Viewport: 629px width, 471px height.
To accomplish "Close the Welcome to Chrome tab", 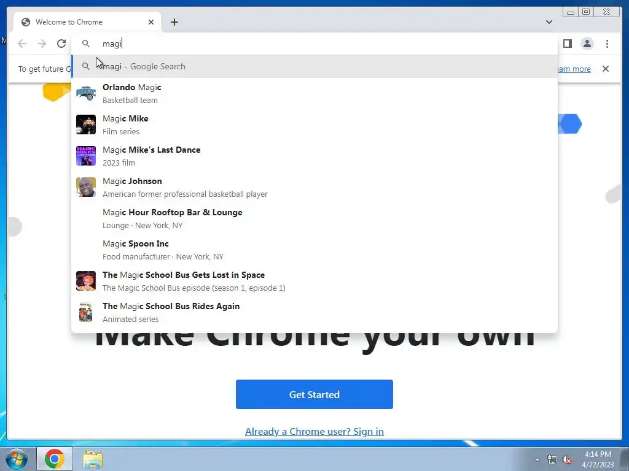I will (x=151, y=22).
